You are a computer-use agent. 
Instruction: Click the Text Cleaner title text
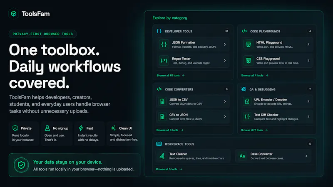click(178, 154)
